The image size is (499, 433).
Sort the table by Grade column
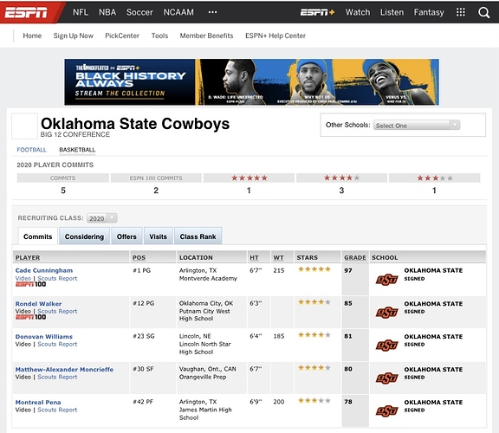355,257
